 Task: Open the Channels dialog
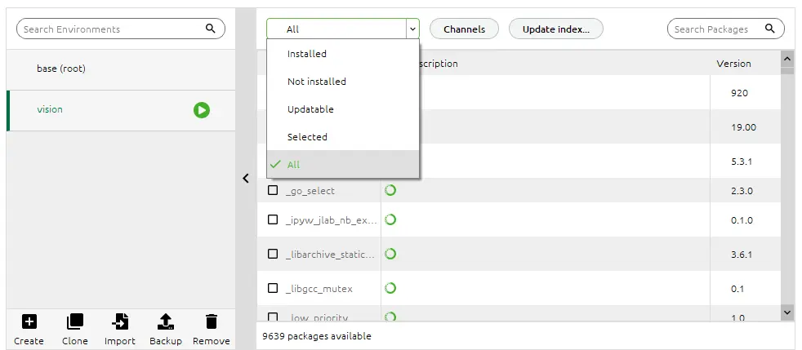464,29
